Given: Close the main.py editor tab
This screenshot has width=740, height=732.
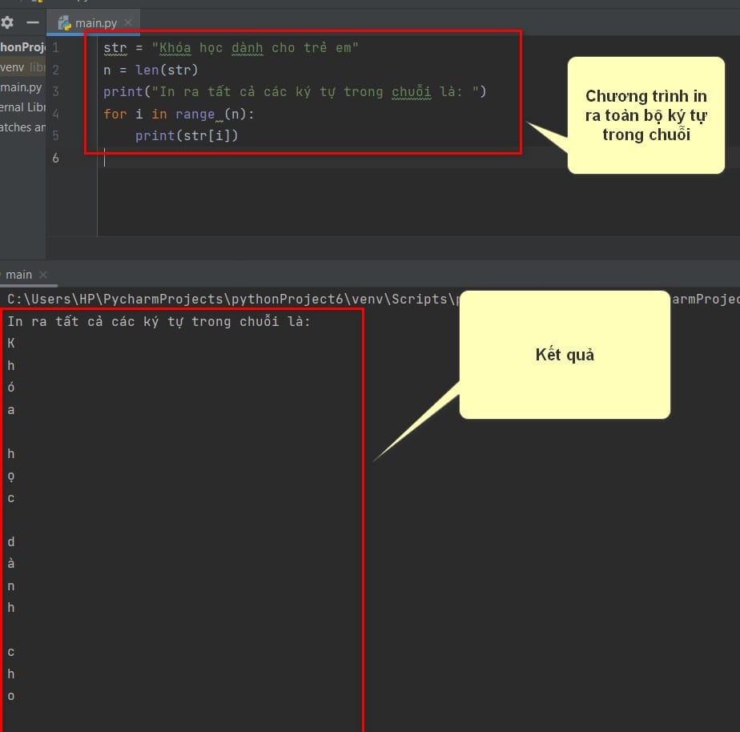Looking at the screenshot, I should [x=128, y=22].
